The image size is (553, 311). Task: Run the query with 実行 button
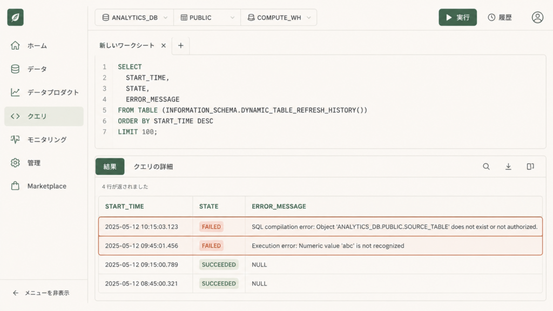tap(457, 17)
